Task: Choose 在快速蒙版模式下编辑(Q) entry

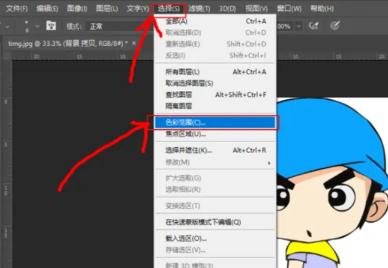Action: point(215,222)
